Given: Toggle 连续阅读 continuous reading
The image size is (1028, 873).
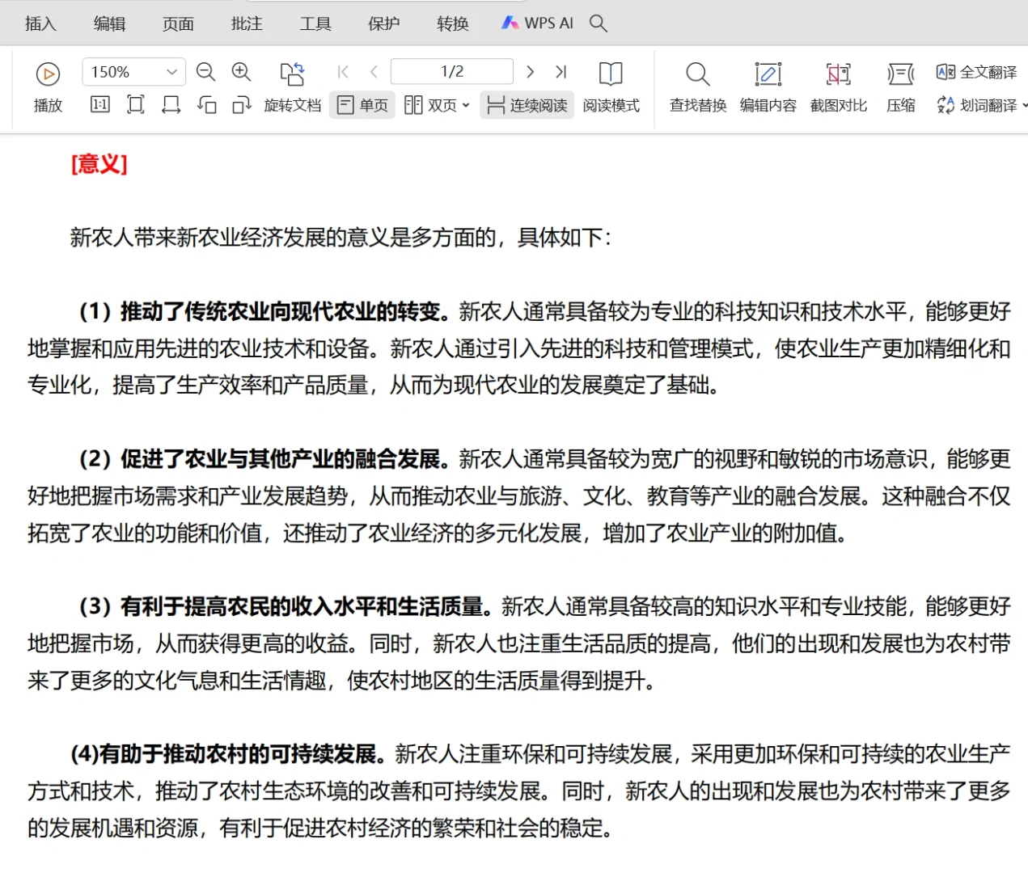Looking at the screenshot, I should (527, 105).
